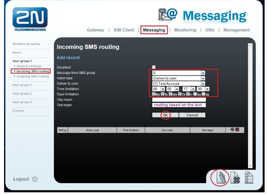
Task: Open Outgoing SMS routing in sidebar
Action: (33, 76)
